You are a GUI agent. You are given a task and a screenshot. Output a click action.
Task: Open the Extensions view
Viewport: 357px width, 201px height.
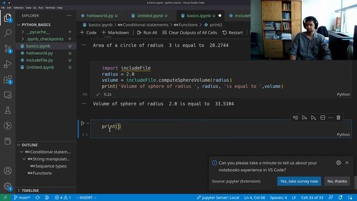[7, 80]
